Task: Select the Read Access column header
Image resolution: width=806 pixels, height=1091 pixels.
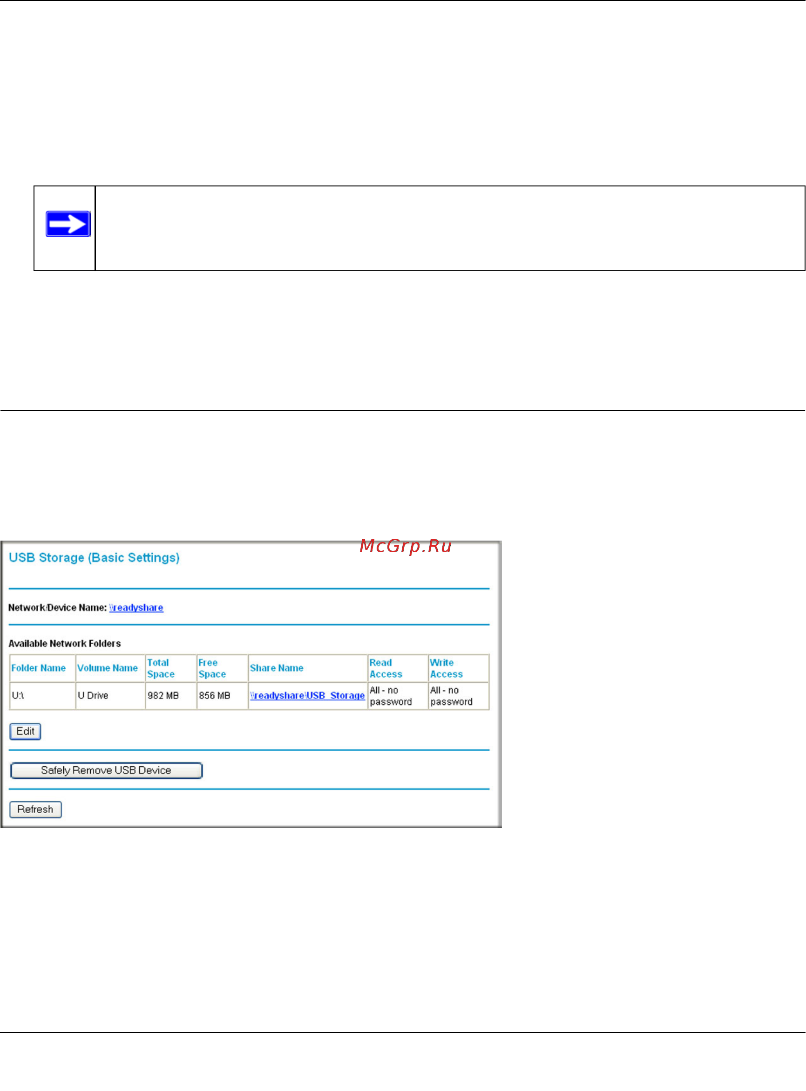Action: click(398, 668)
